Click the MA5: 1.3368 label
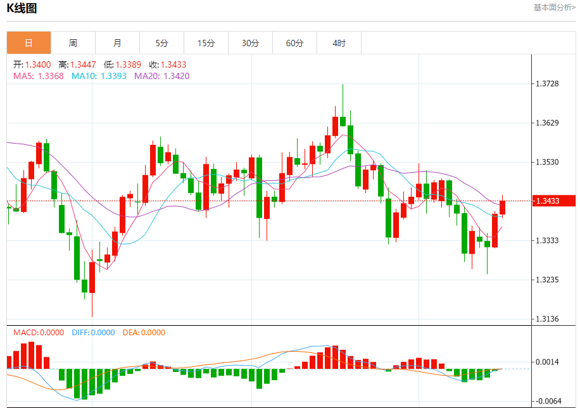Viewport: 580px width, 408px height. click(x=39, y=76)
